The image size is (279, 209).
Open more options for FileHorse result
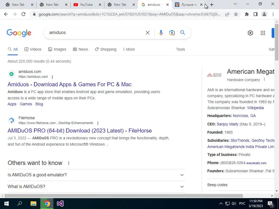click(x=98, y=123)
